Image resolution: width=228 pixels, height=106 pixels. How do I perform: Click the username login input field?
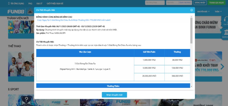click(155, 3)
